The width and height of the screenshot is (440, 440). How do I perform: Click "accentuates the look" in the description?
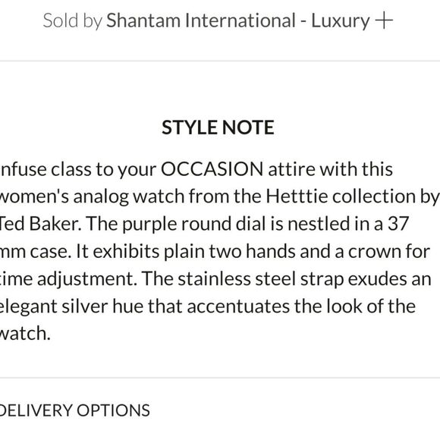tap(275, 306)
